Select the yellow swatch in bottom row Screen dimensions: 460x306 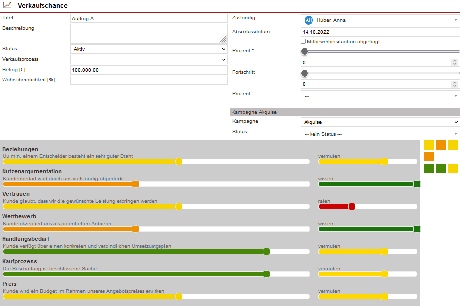pos(453,169)
